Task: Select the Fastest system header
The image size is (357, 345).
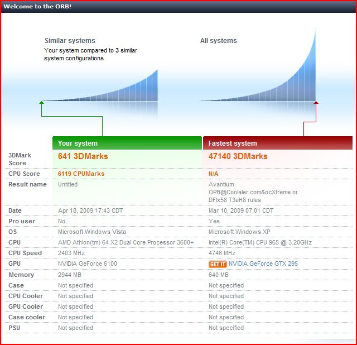Action: point(278,143)
